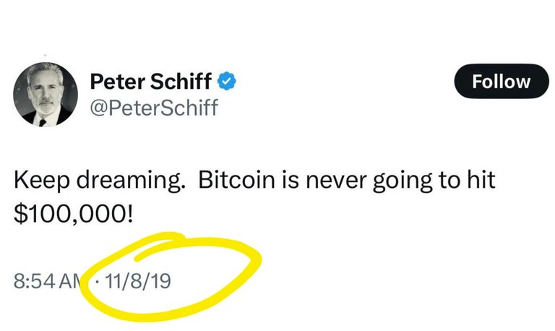Click the word hit ending first line

[x=481, y=180]
